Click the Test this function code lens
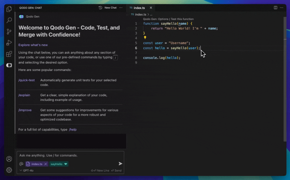 (182, 19)
